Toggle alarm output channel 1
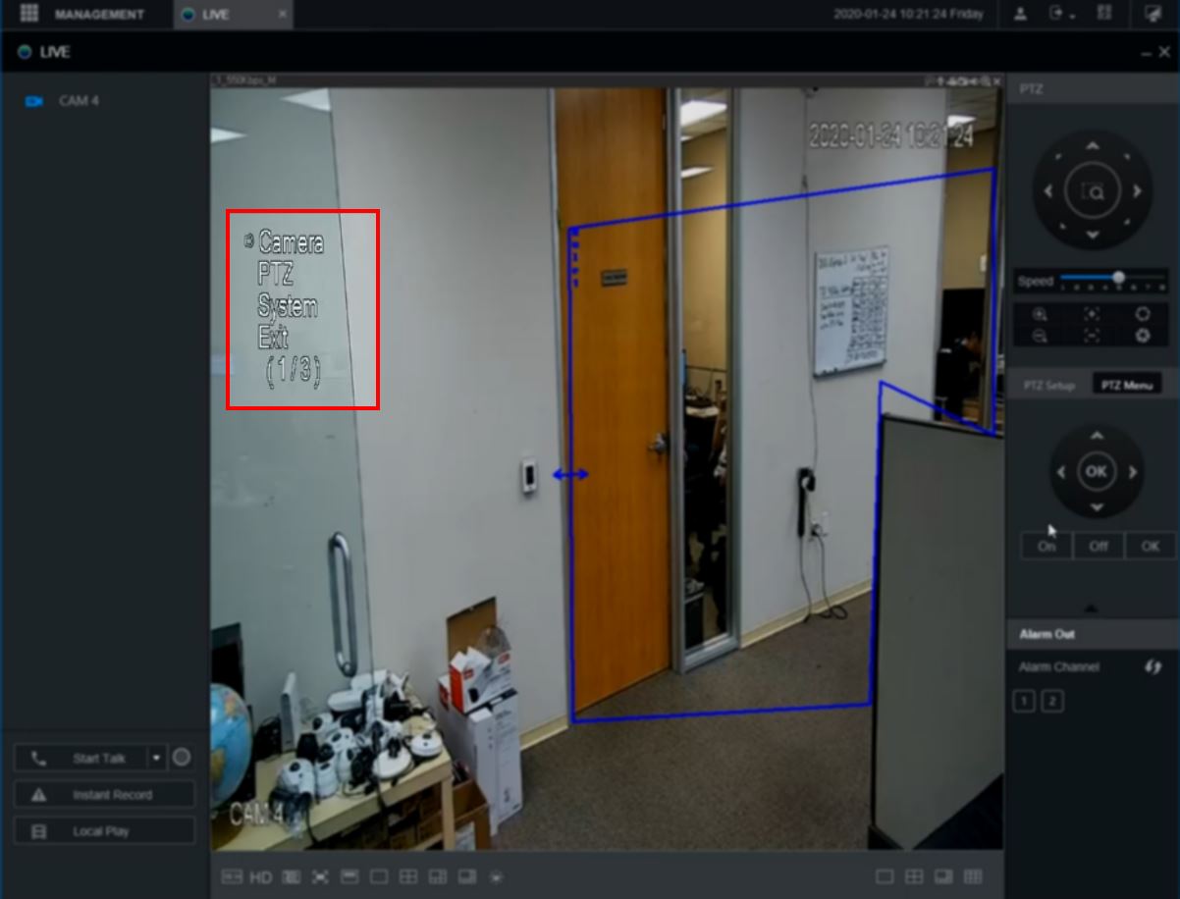Screen dimensions: 1180x899 click(1024, 701)
